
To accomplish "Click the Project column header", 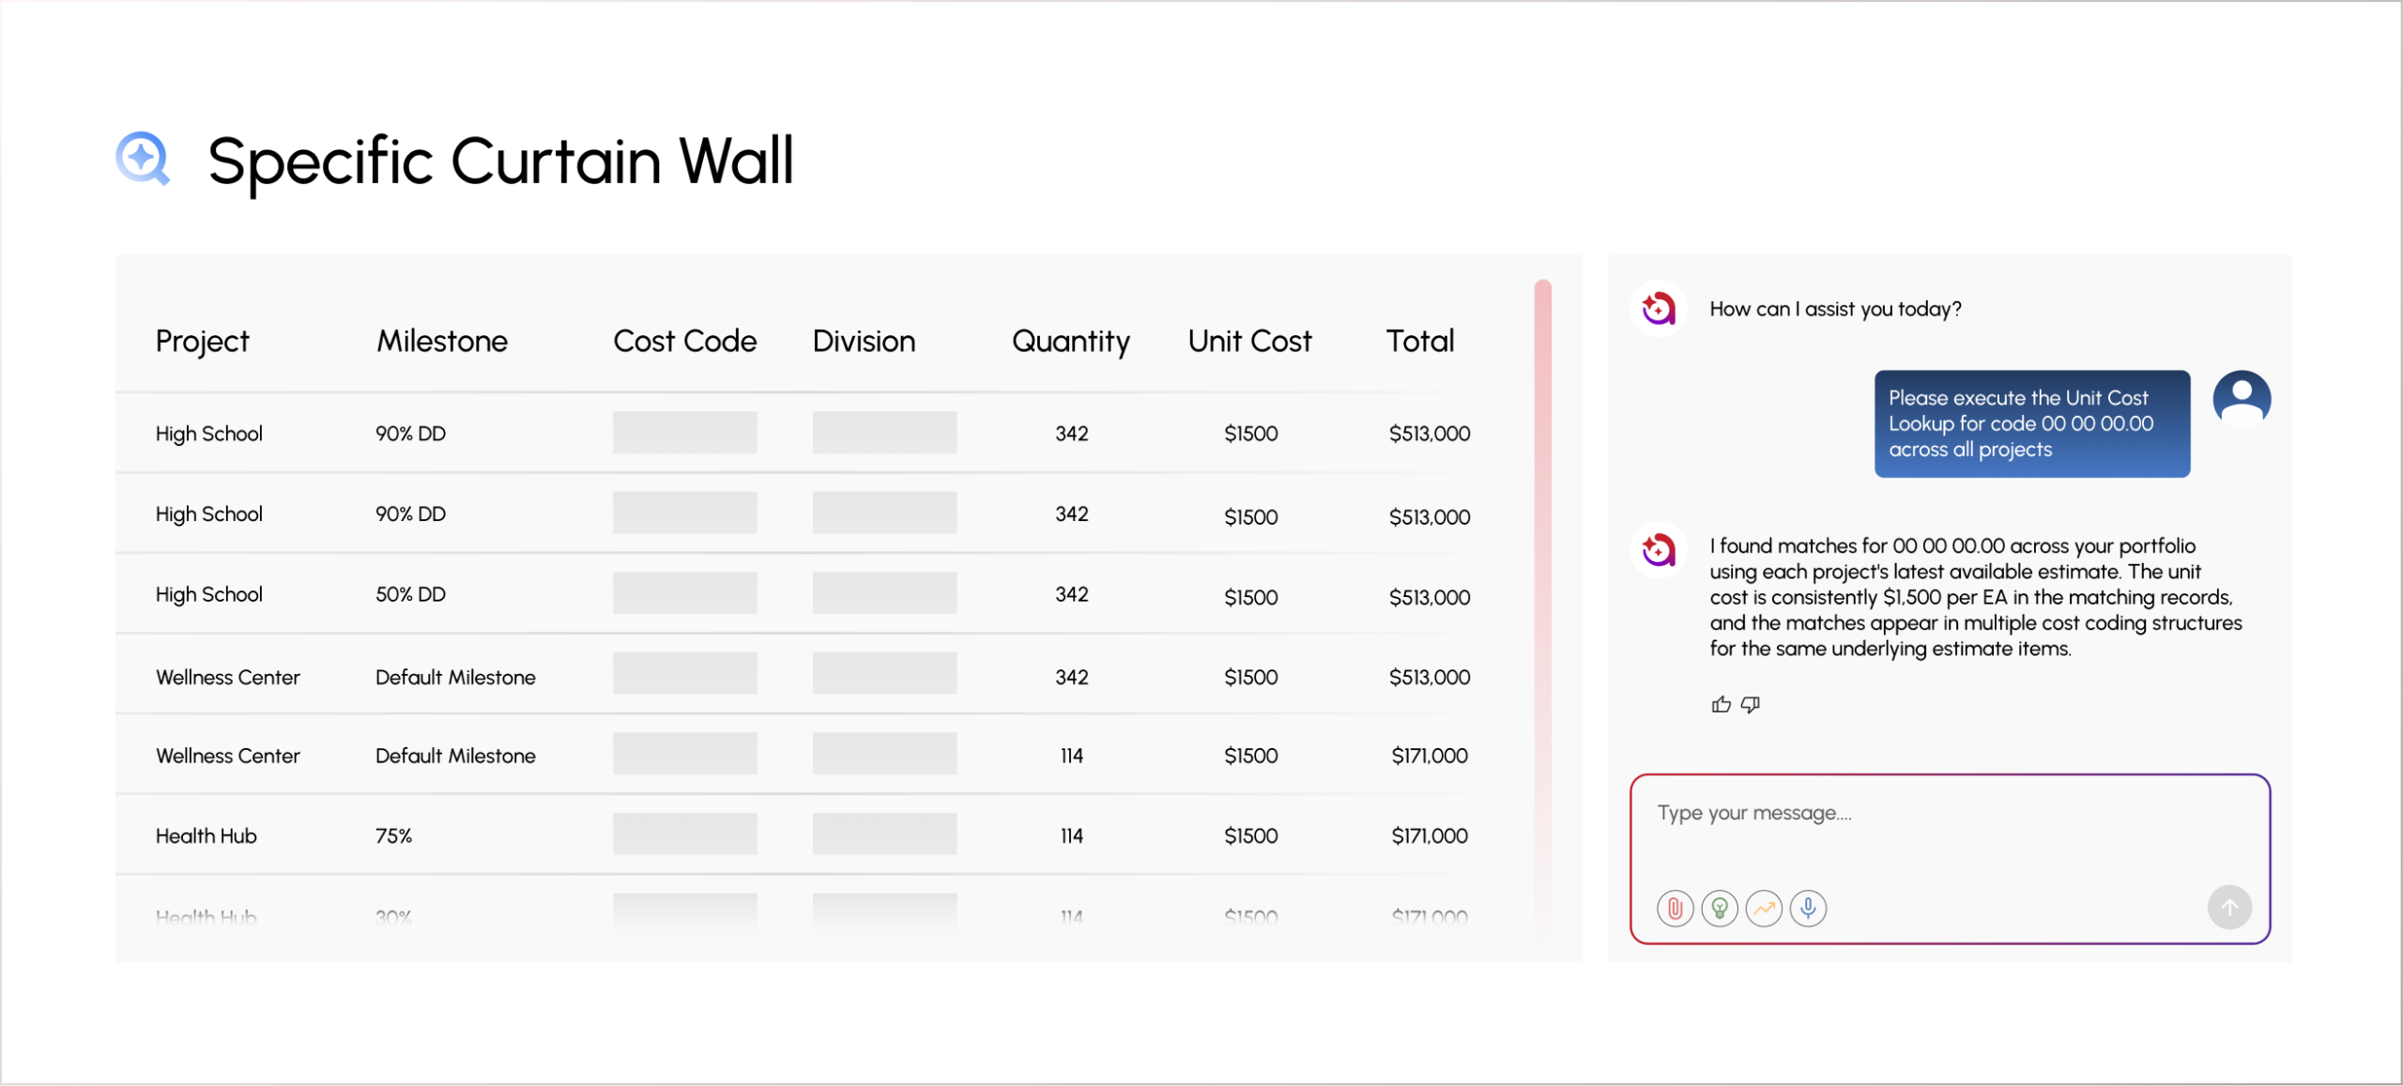I will pos(202,341).
